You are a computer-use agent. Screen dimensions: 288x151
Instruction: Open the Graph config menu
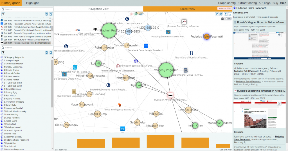click(227, 3)
